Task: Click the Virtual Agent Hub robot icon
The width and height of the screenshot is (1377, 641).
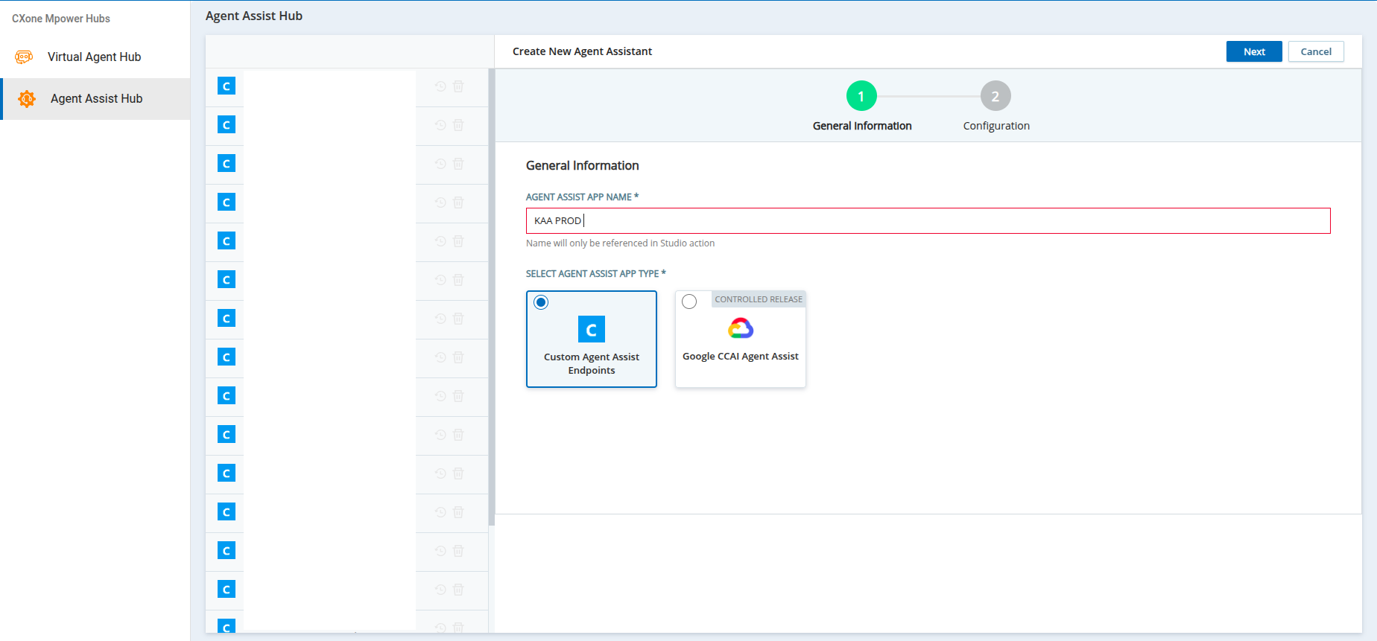Action: point(24,57)
